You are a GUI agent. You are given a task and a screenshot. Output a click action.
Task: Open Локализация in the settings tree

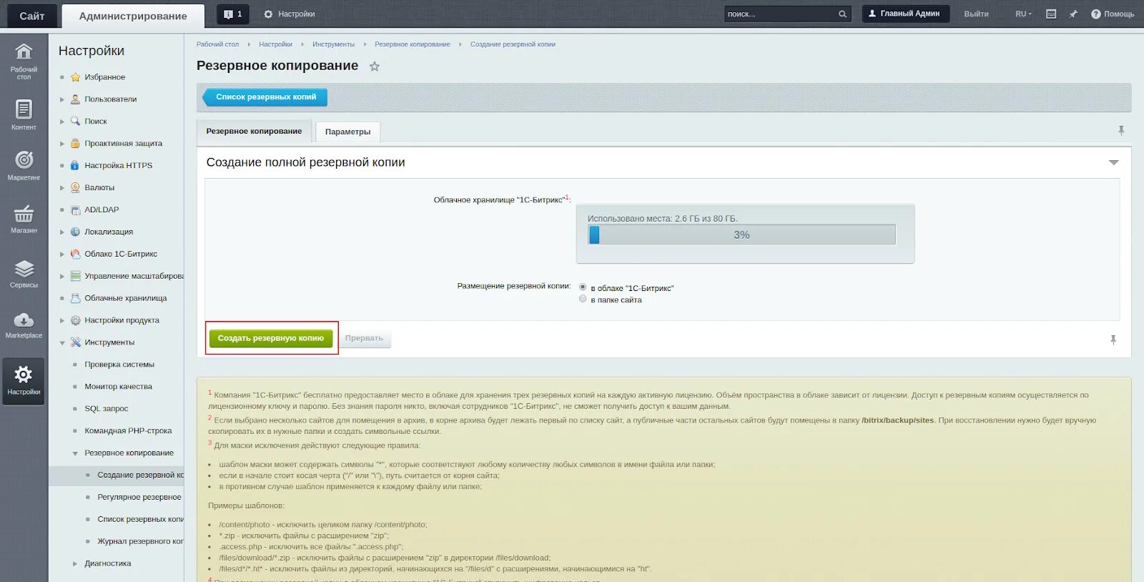coord(109,232)
